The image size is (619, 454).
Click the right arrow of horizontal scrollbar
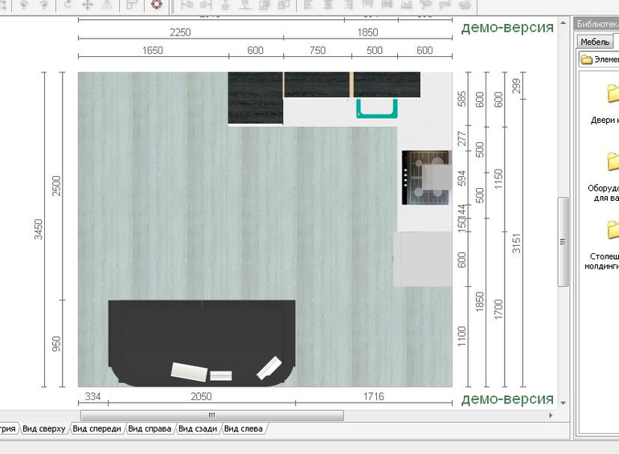tap(551, 415)
